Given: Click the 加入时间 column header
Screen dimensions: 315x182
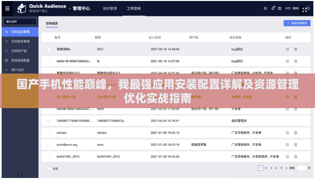Looking at the screenshot, I should tap(155, 37).
